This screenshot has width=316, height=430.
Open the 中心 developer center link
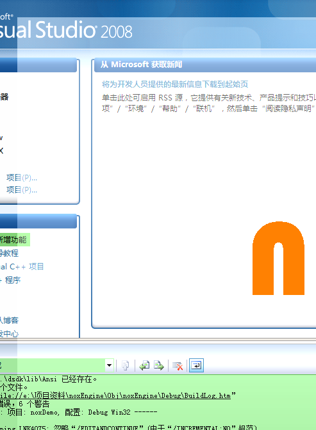coord(9,334)
